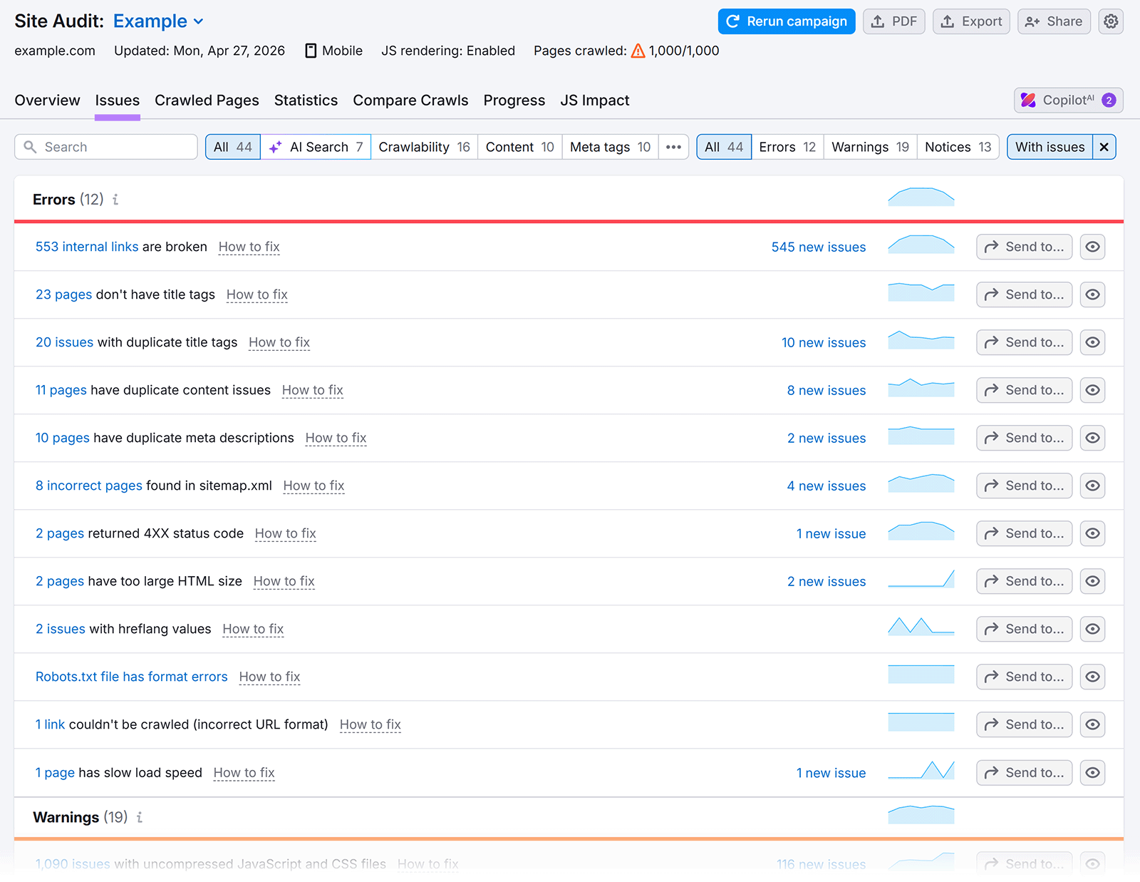This screenshot has height=882, width=1140.
Task: Hide the incorrect URL format issue
Action: [x=1093, y=724]
